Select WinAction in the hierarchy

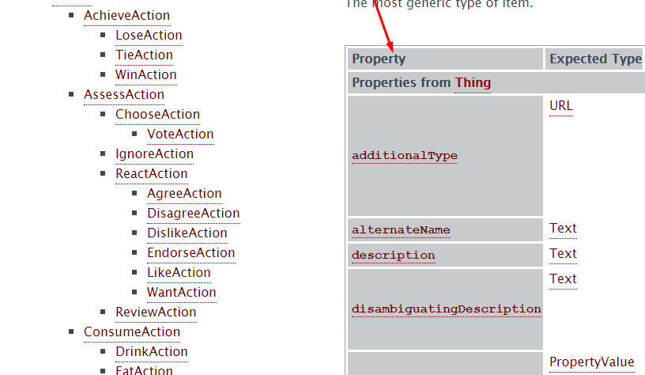click(145, 74)
